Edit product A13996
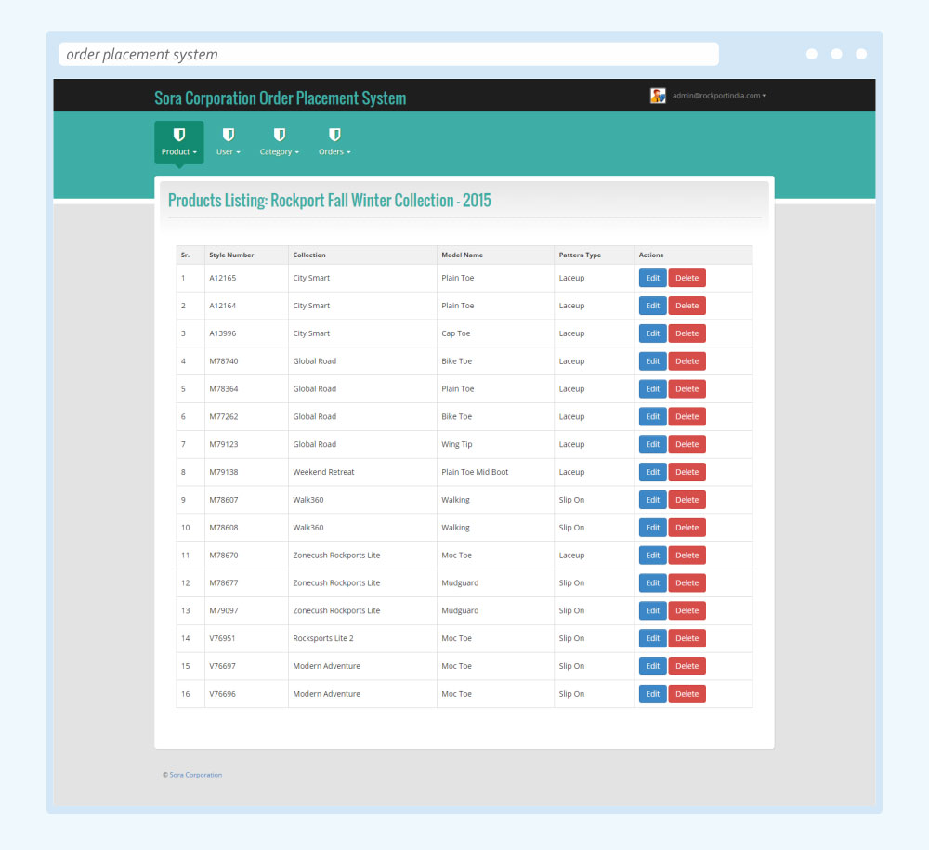Screen dimensions: 929x850 click(x=652, y=333)
